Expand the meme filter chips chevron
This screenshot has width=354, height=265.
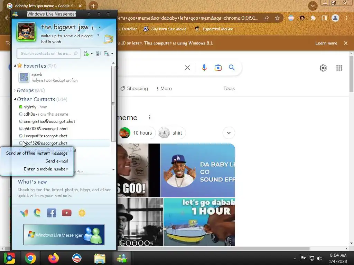pyautogui.click(x=229, y=133)
